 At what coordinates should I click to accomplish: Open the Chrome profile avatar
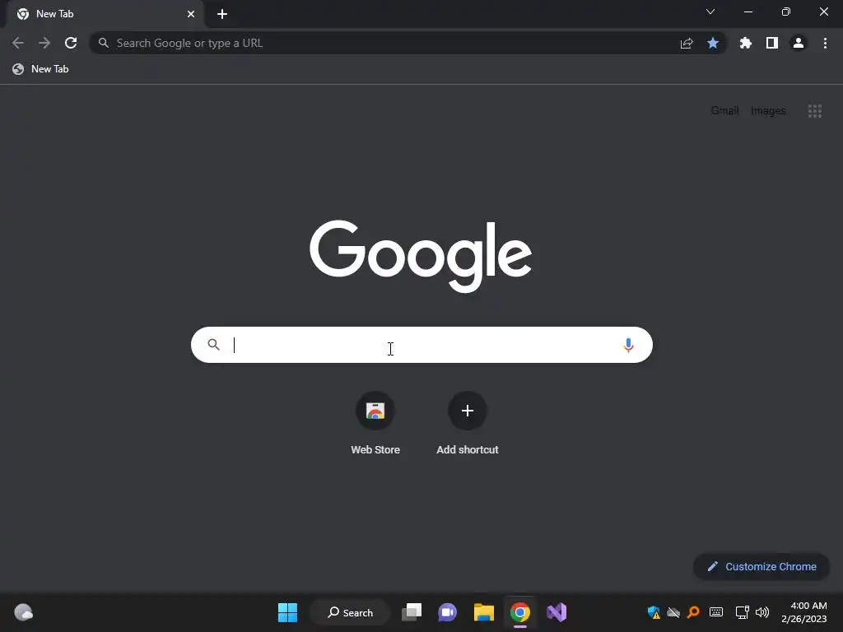(x=799, y=43)
